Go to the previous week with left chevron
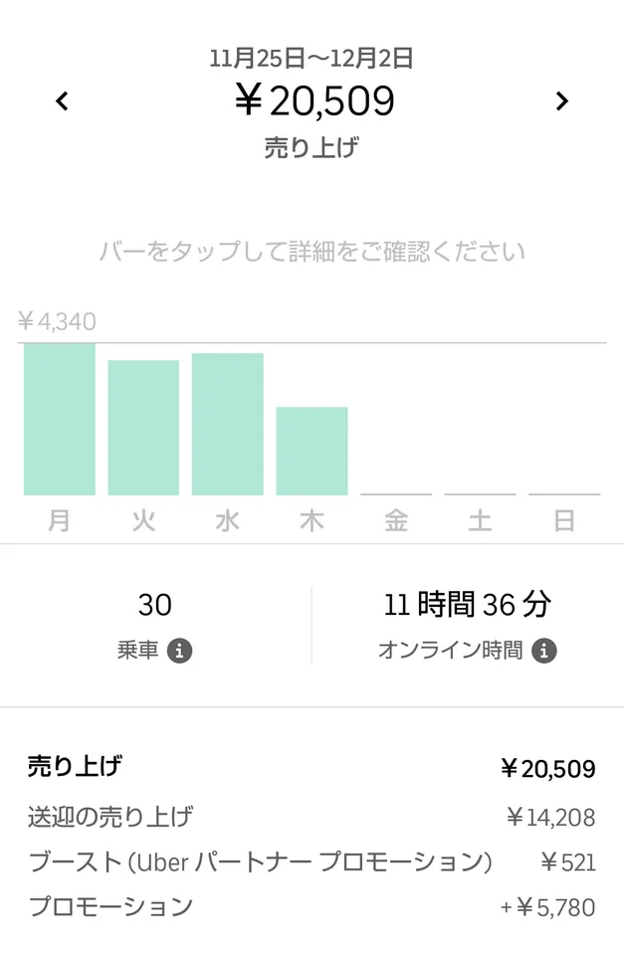The height and width of the screenshot is (955, 624). tap(63, 100)
